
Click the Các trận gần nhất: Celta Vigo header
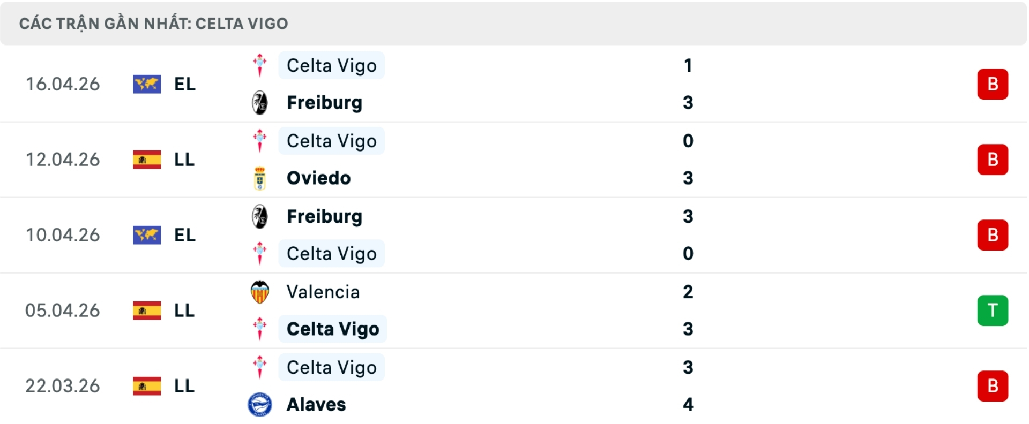click(154, 24)
